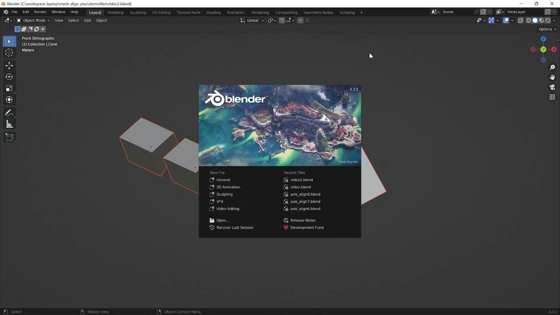Toggle proportional editing

tap(300, 21)
